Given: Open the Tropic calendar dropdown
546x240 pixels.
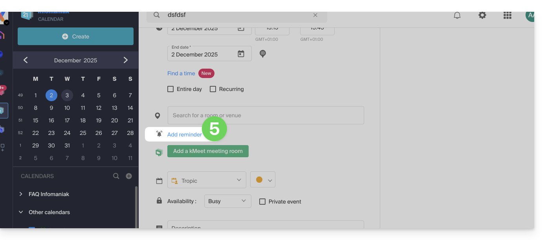Looking at the screenshot, I should (x=207, y=180).
